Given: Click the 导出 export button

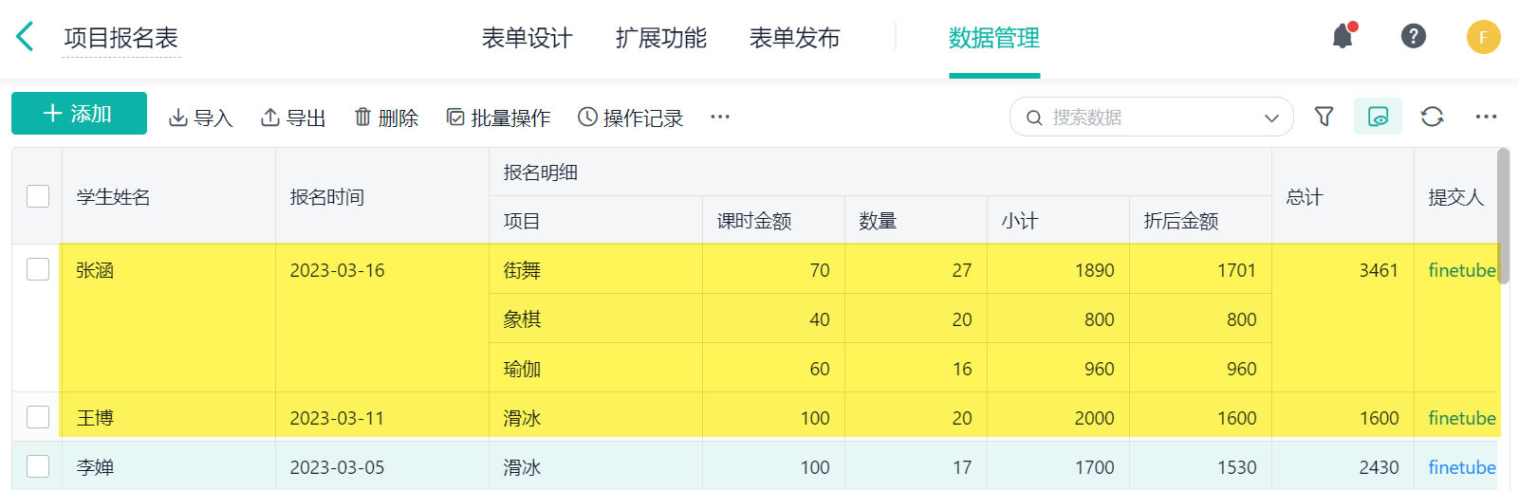Looking at the screenshot, I should click(x=293, y=118).
